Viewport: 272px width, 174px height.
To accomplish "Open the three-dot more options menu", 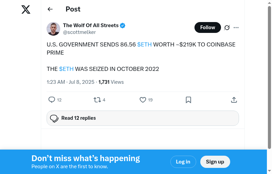I will [236, 27].
